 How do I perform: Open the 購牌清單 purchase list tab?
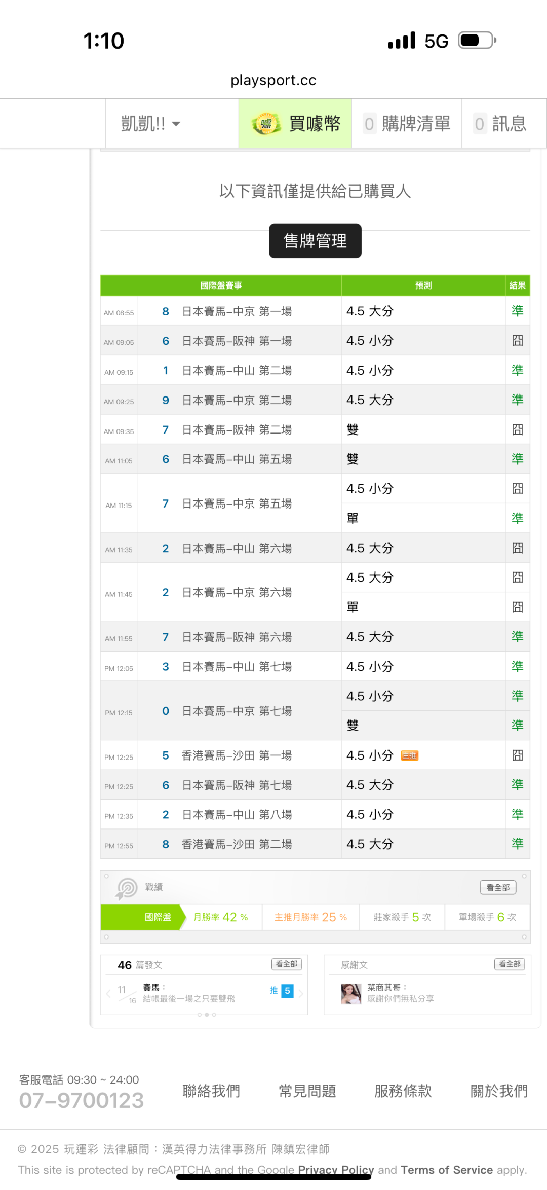click(407, 124)
